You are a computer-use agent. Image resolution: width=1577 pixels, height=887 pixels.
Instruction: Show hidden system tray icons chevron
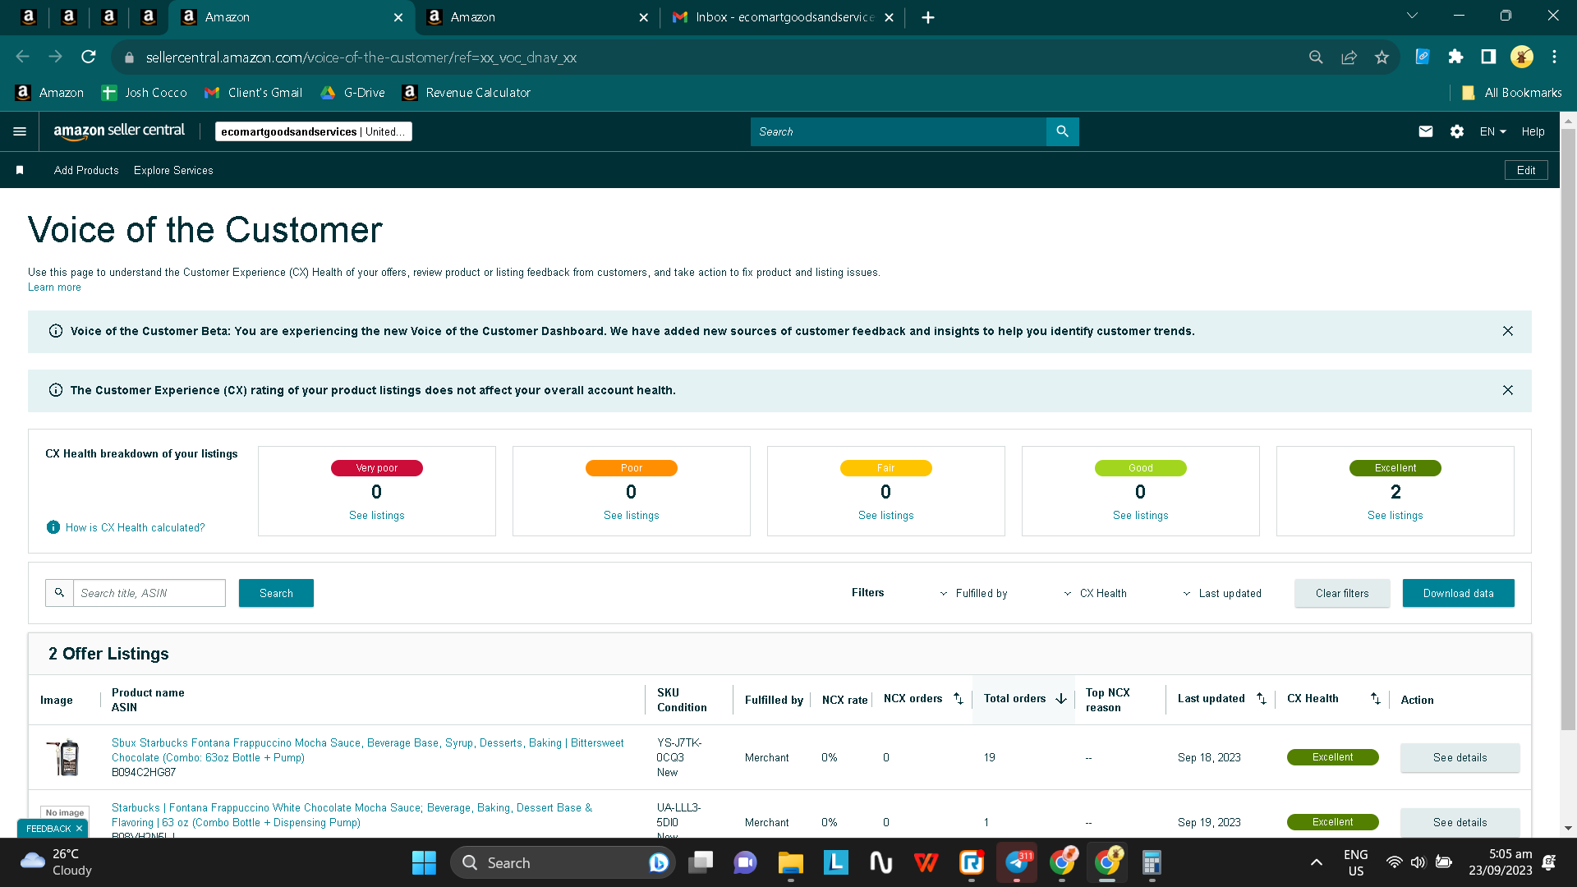click(1316, 862)
